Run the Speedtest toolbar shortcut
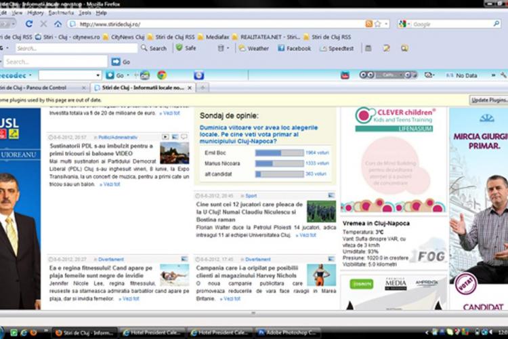 click(x=337, y=48)
